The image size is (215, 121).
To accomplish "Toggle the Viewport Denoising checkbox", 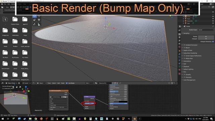I will (x=213, y=42).
